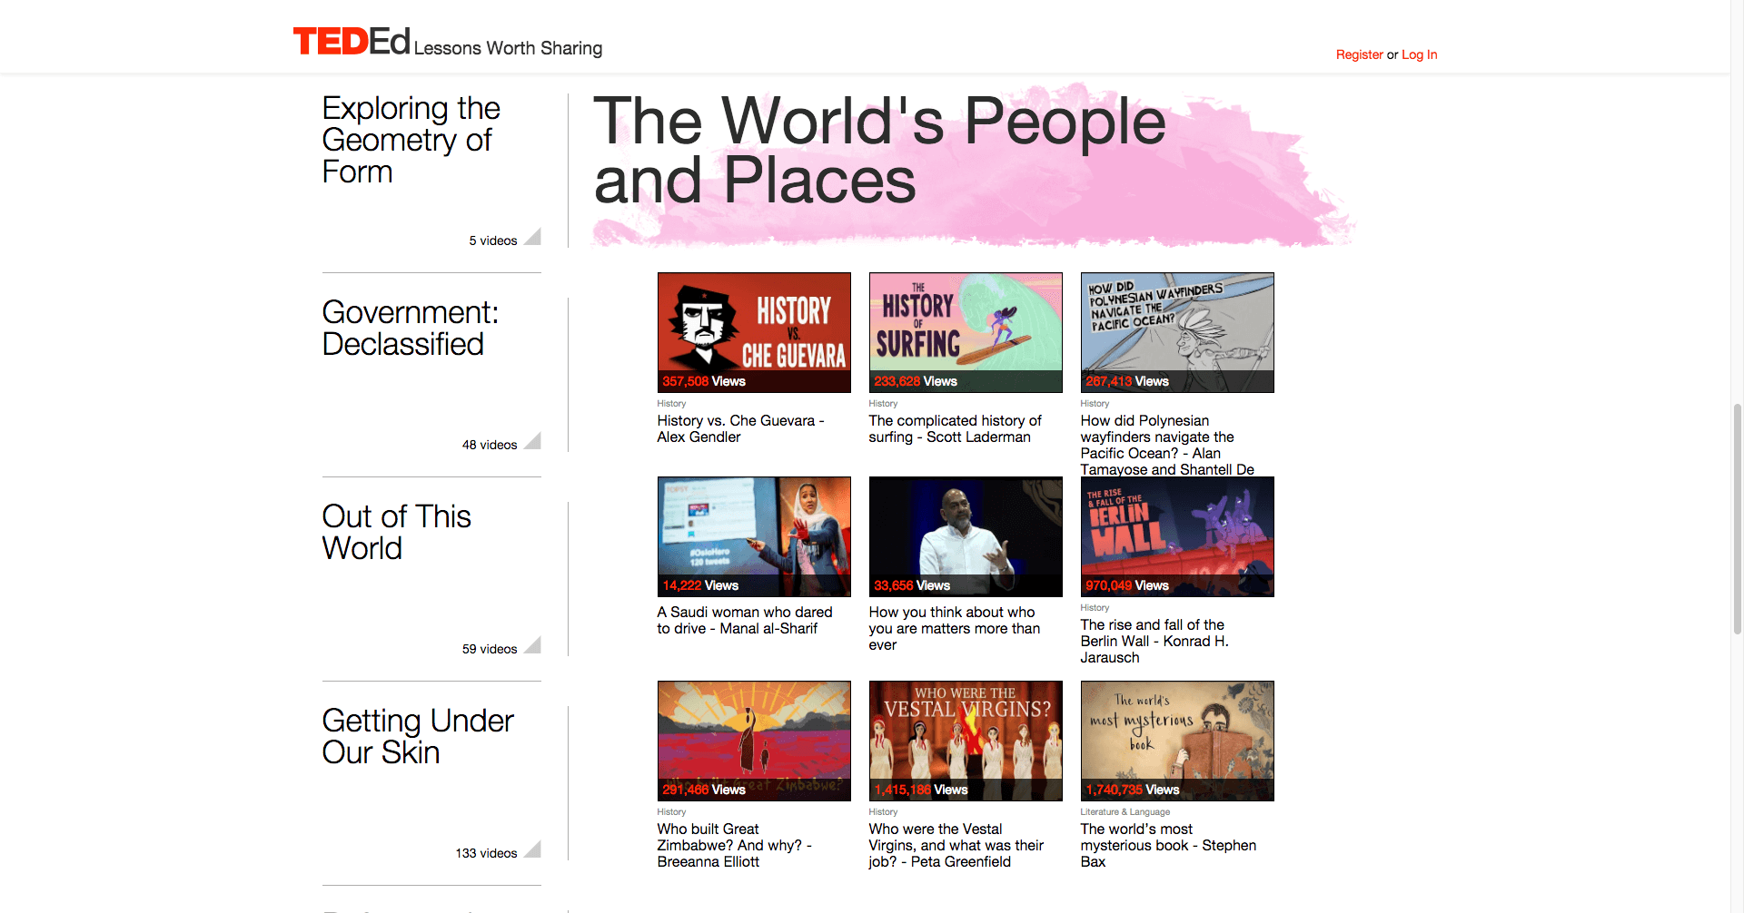Viewport: 1744px width, 913px height.
Task: Open the Berlin Wall video thumbnail
Action: [1177, 536]
